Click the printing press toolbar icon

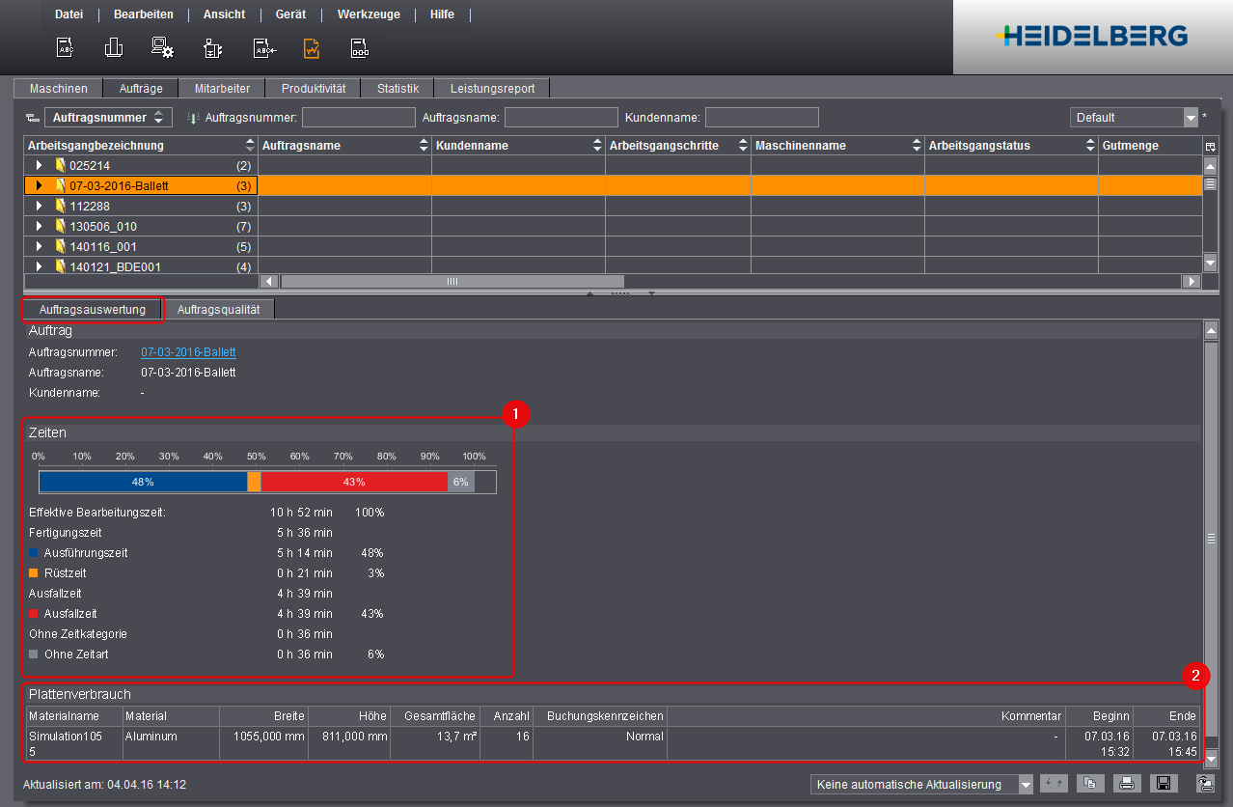[x=114, y=46]
